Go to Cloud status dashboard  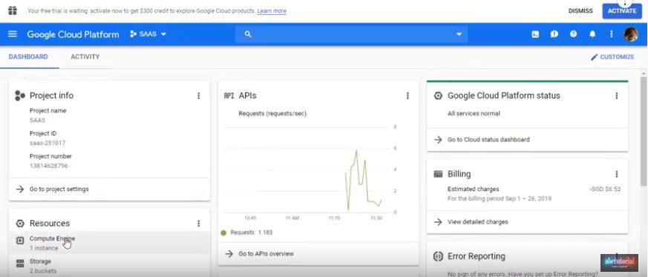(x=488, y=140)
